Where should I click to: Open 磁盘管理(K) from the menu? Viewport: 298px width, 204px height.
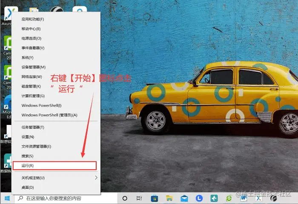coord(56,86)
